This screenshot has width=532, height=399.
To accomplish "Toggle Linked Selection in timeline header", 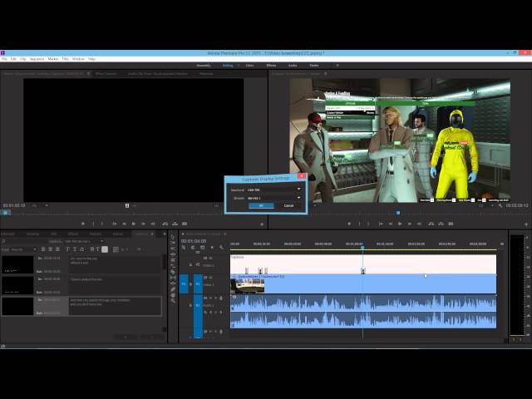I will [203, 248].
